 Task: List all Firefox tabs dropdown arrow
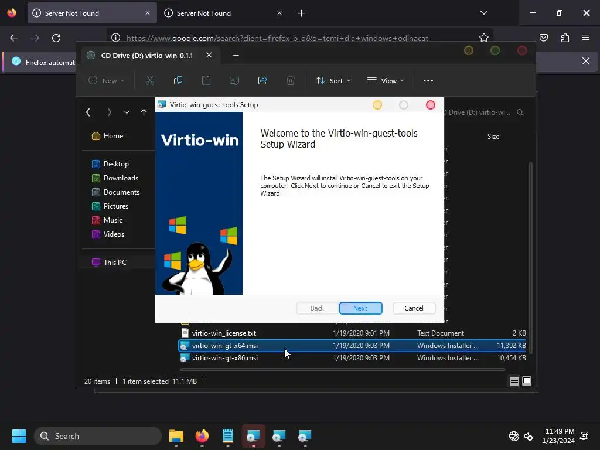coord(483,13)
